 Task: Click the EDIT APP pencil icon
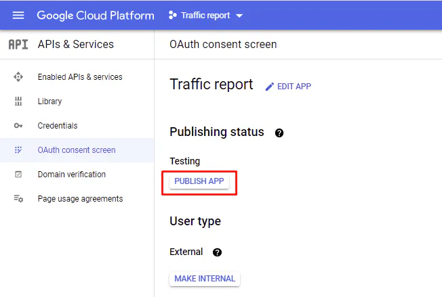coord(270,87)
